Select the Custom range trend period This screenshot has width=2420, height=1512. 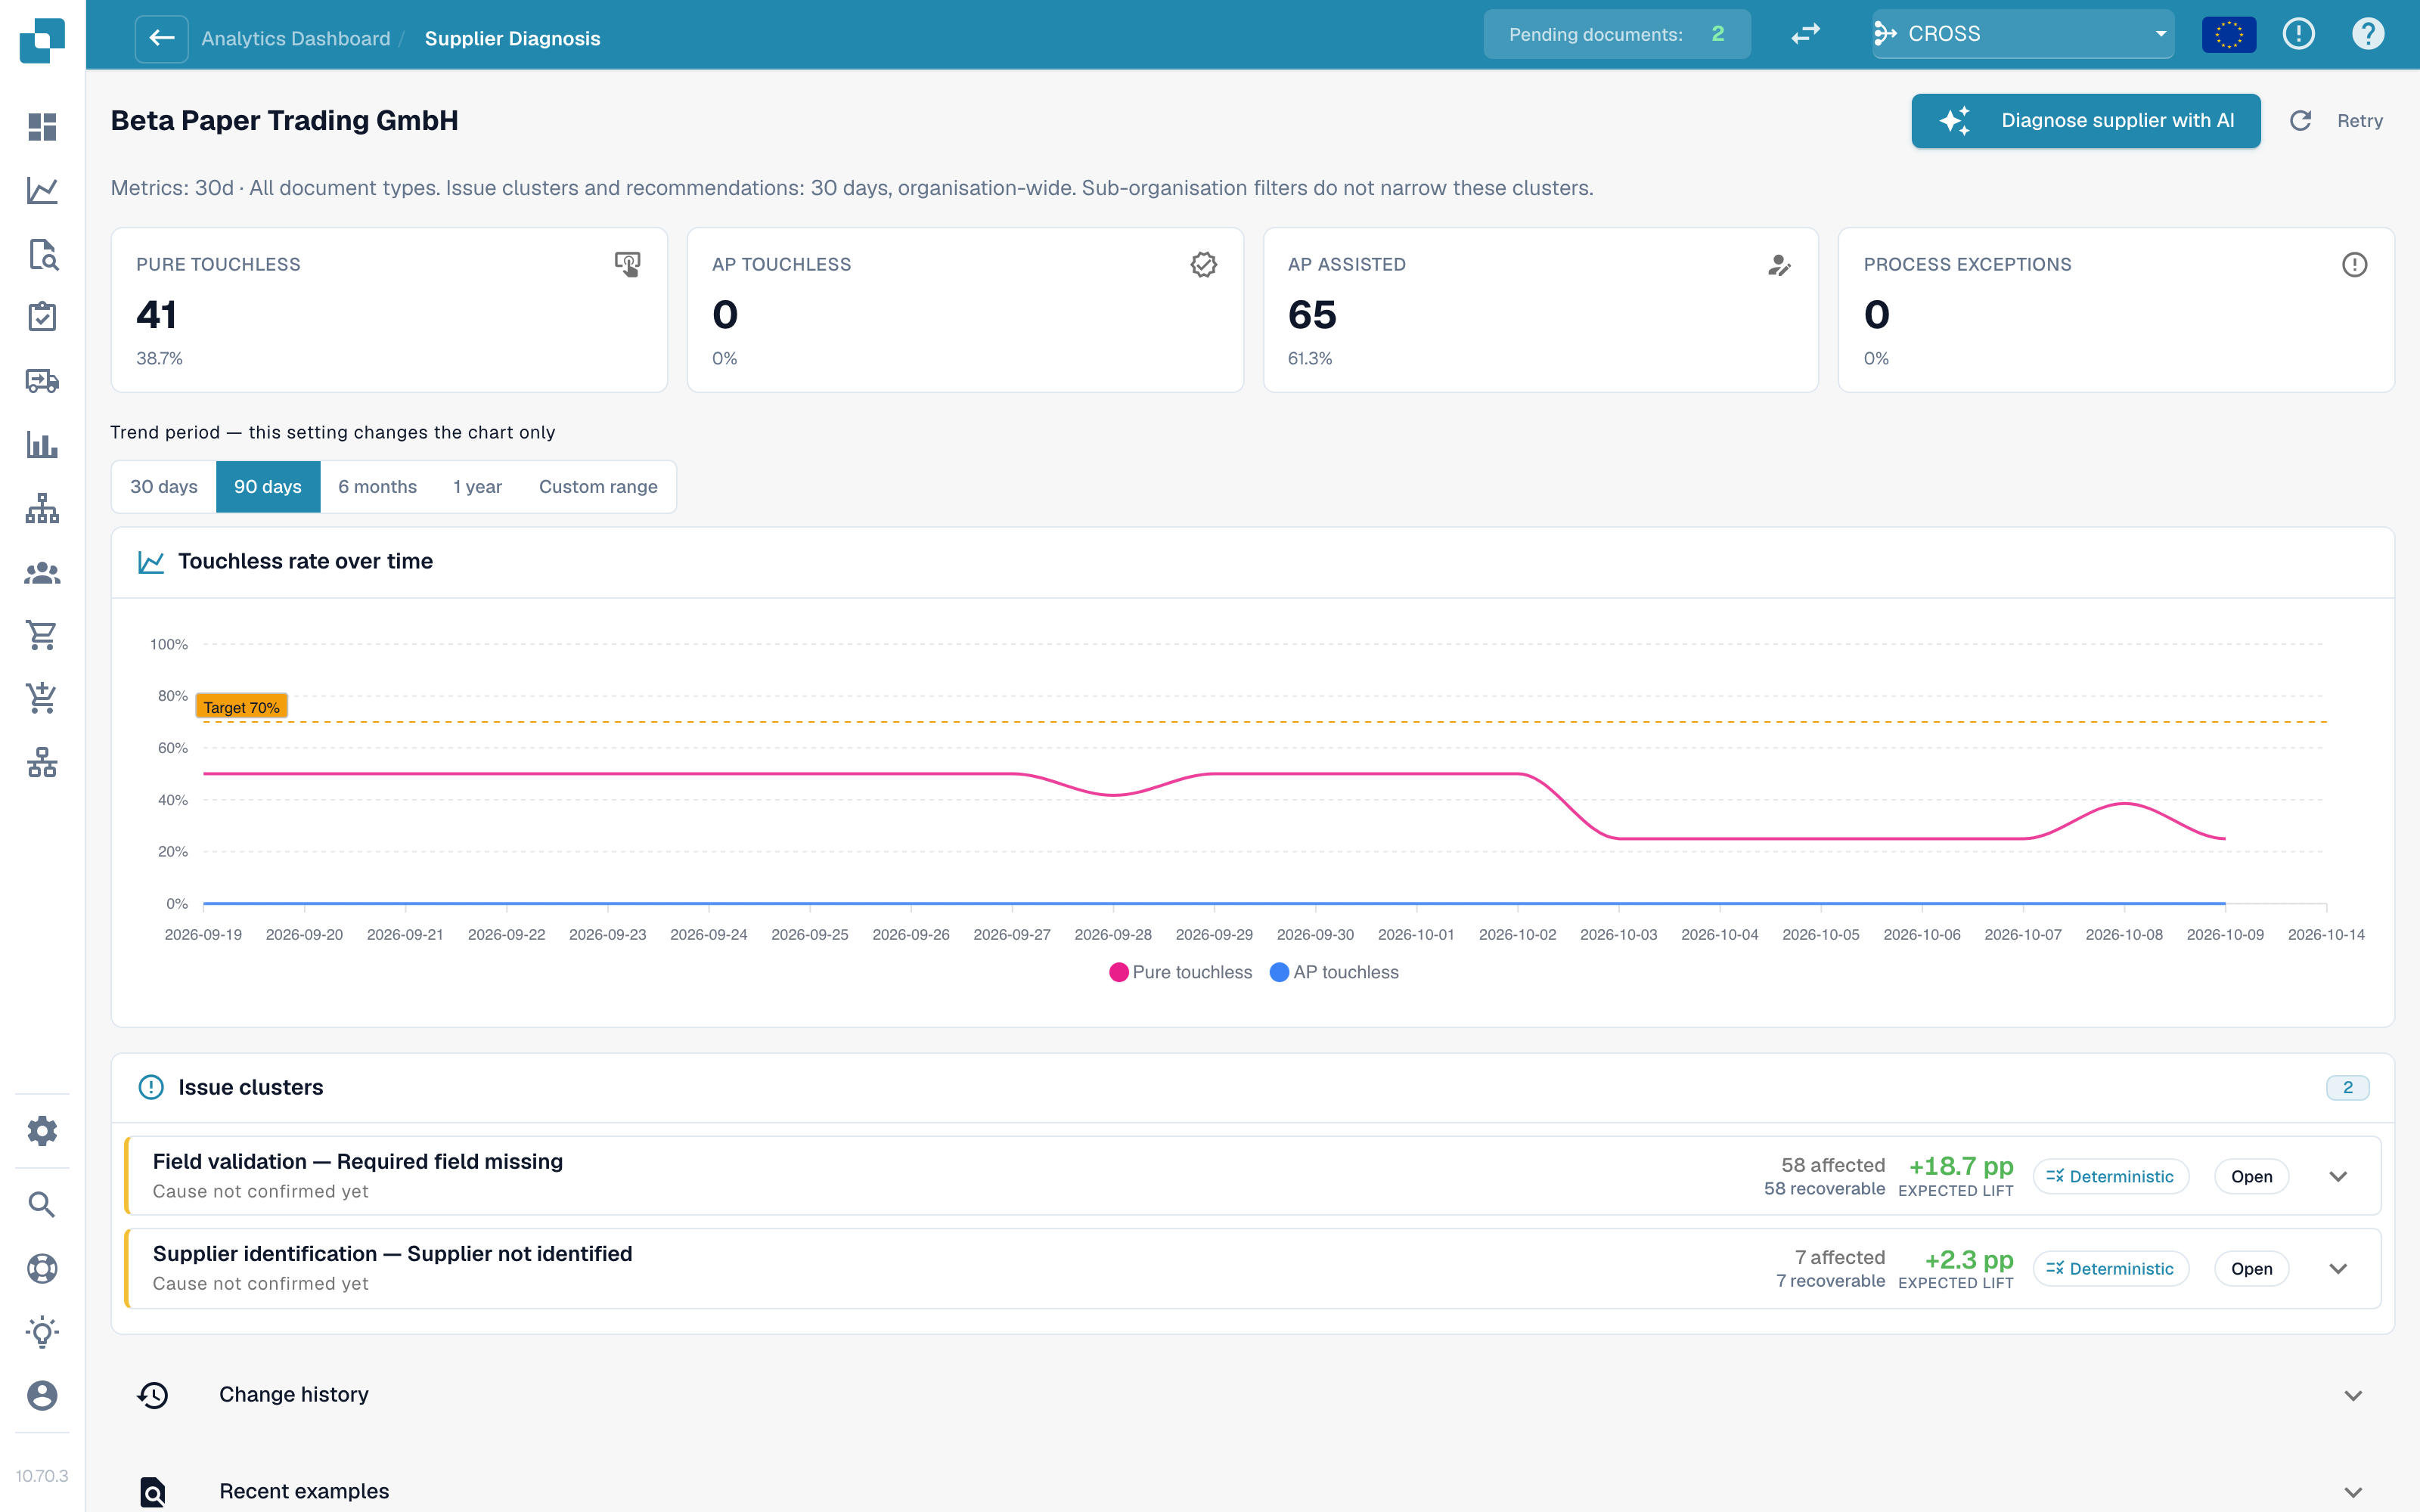[x=598, y=487]
